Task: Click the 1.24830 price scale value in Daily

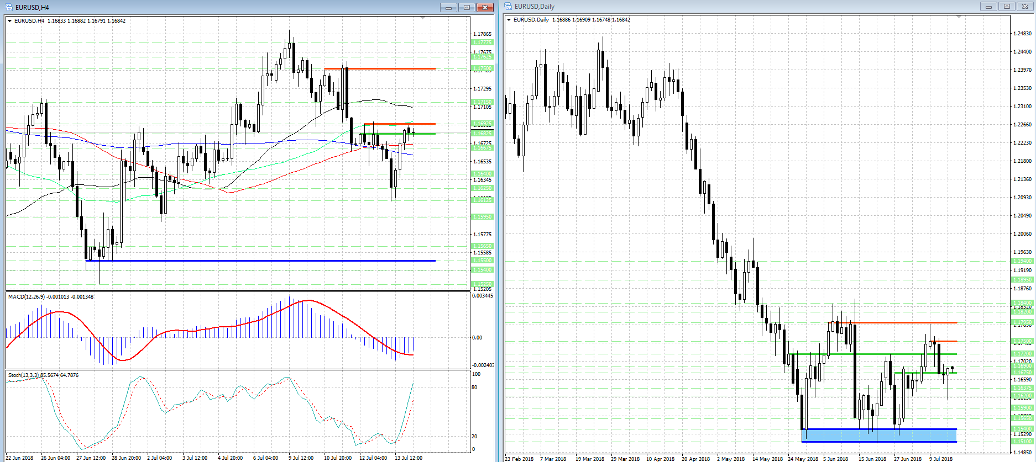Action: 1022,34
